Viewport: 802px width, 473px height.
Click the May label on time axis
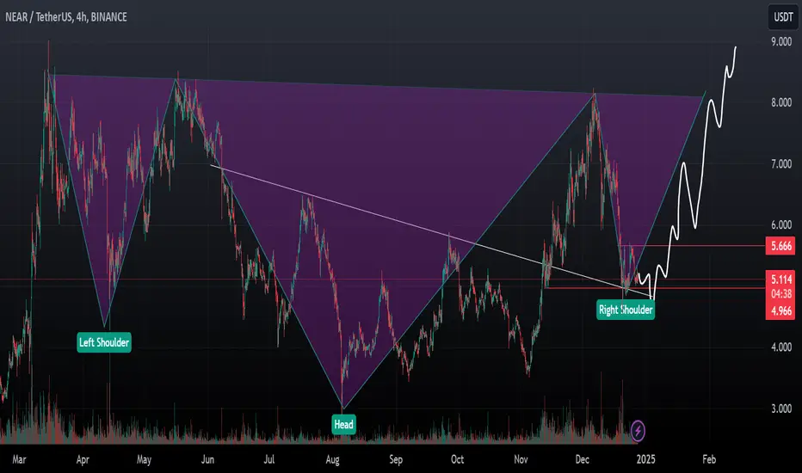click(144, 459)
